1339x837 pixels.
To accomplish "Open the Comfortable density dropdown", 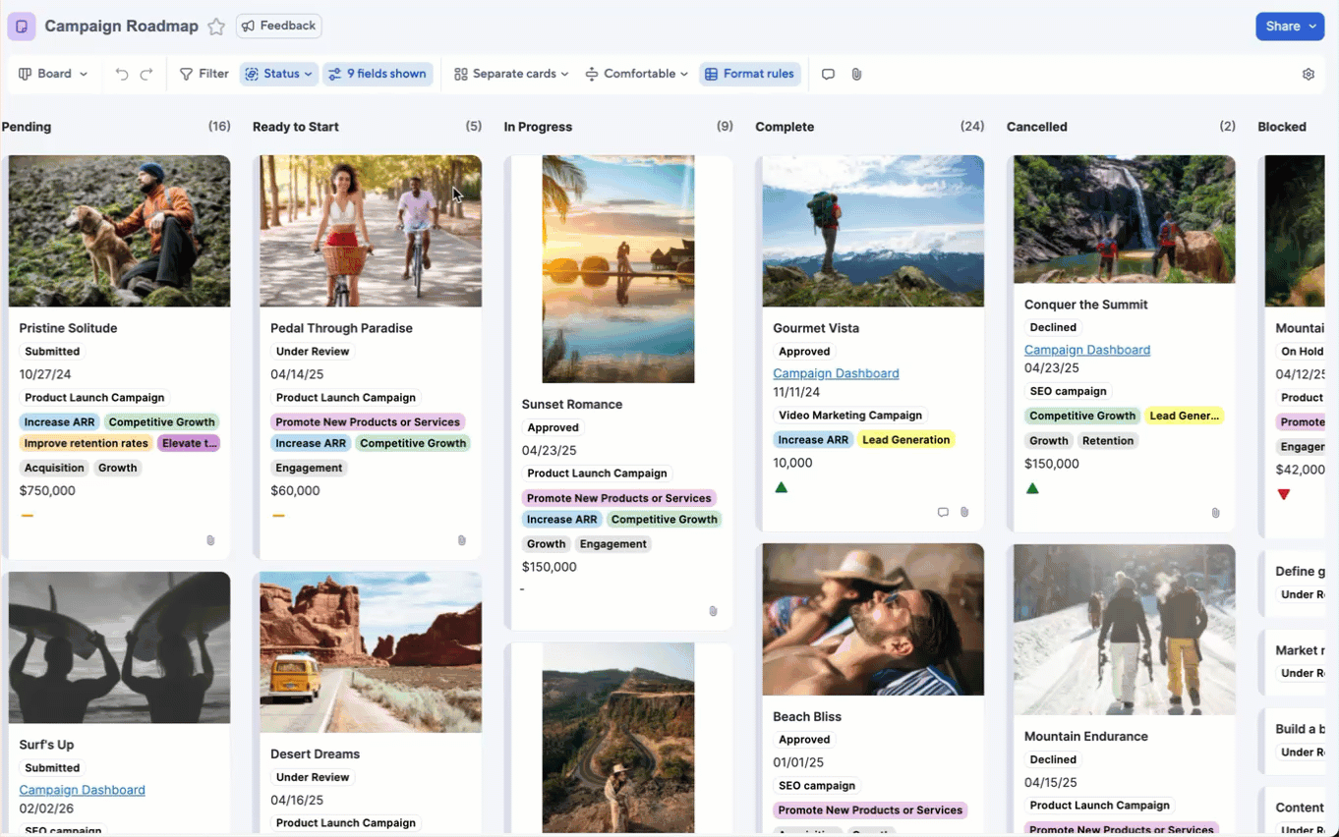I will click(636, 74).
